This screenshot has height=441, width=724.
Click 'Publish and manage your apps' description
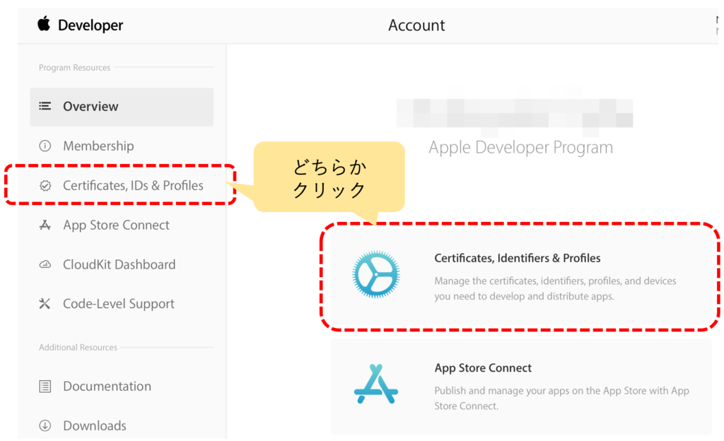click(x=561, y=398)
